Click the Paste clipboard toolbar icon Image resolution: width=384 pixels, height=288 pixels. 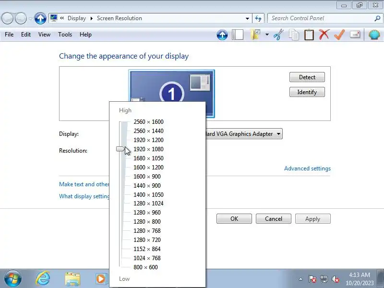pyautogui.click(x=309, y=35)
